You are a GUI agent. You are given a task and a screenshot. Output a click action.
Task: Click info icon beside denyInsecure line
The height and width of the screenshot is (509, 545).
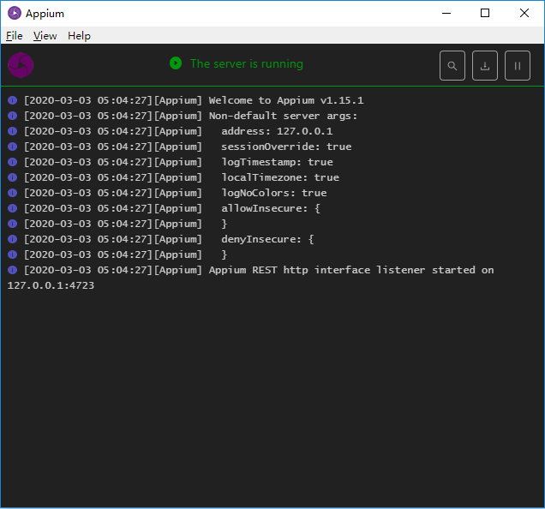(13, 239)
